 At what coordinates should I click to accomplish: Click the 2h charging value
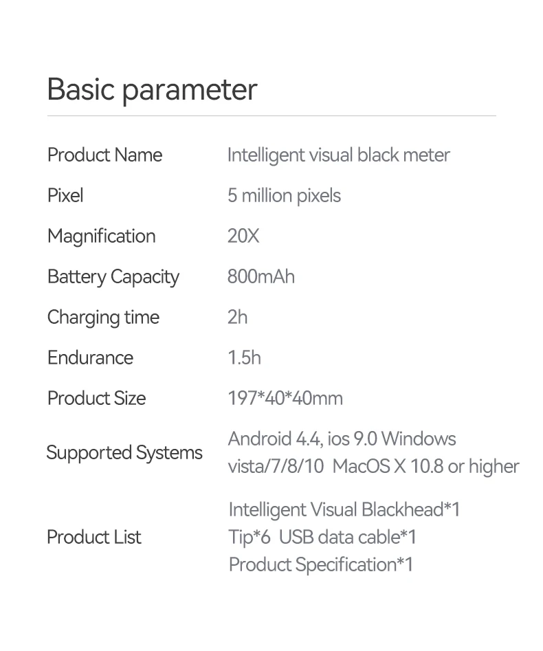click(237, 317)
